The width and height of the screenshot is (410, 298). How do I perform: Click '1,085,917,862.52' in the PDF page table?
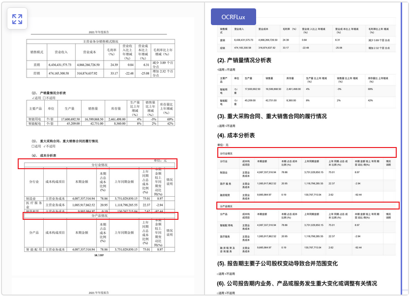point(84,205)
